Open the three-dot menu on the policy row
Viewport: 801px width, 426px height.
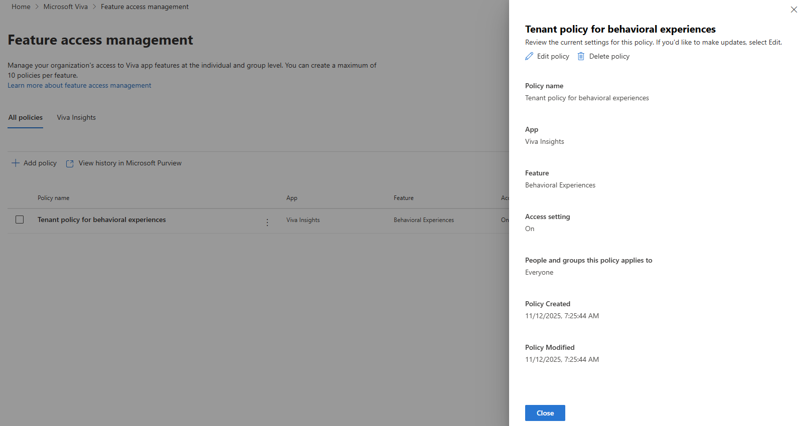coord(267,222)
